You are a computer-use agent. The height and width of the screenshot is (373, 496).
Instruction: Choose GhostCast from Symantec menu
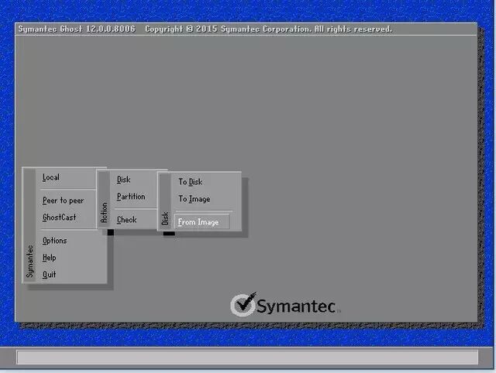tap(59, 217)
